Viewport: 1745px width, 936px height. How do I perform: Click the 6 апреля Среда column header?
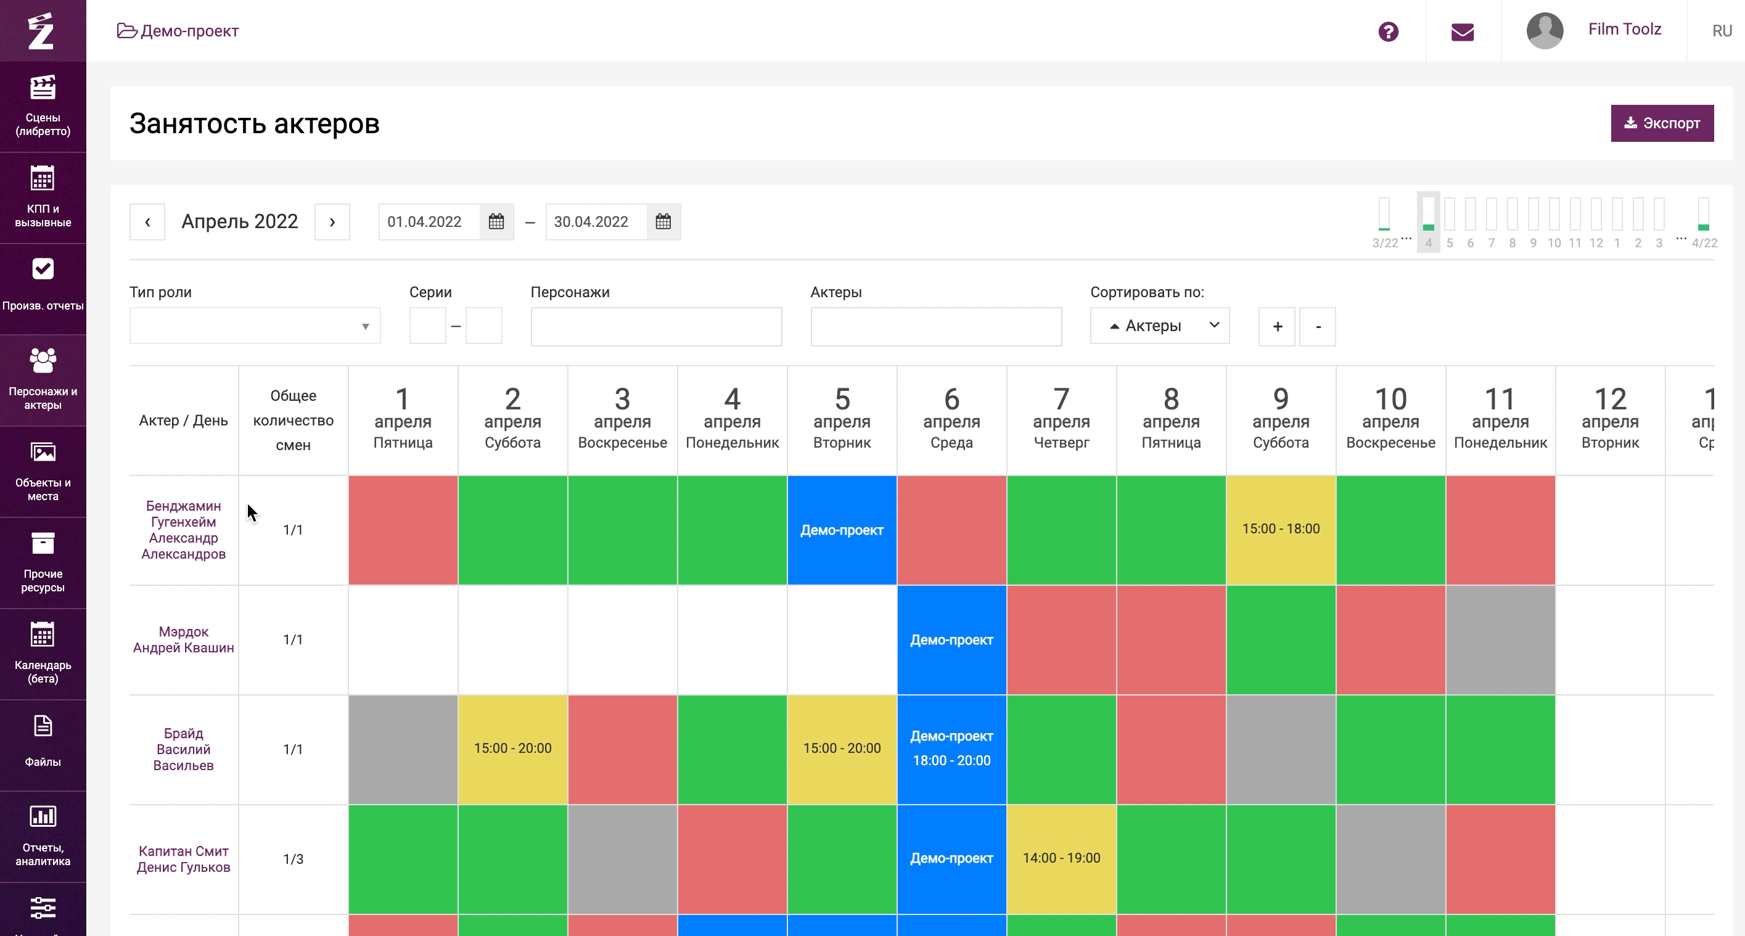(x=951, y=419)
